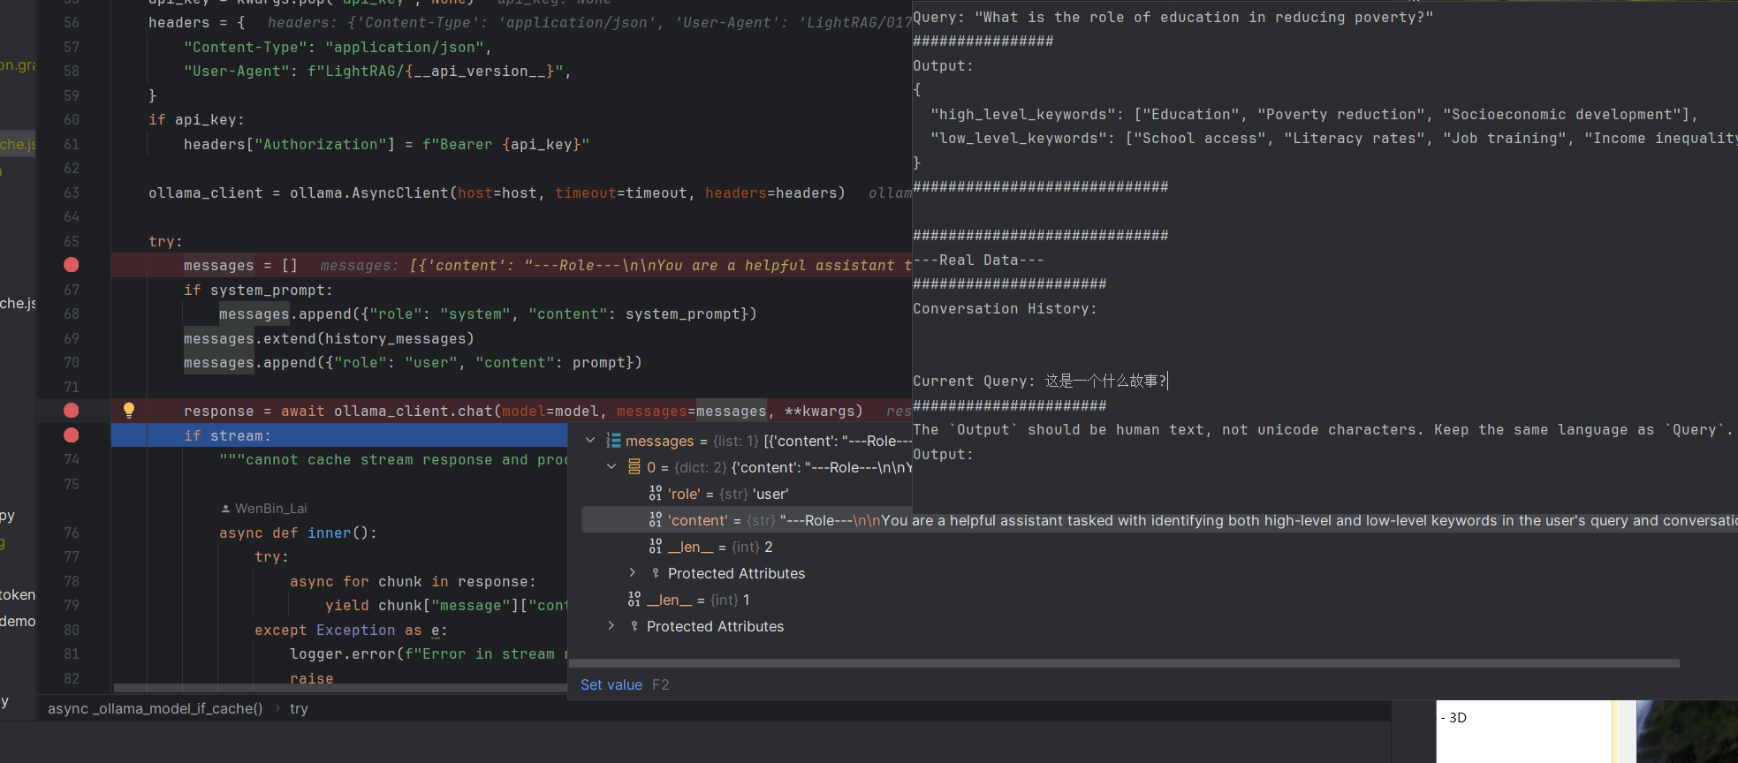Click the 'raise' statement on line 82
Screen dimensions: 1738x763
312,678
